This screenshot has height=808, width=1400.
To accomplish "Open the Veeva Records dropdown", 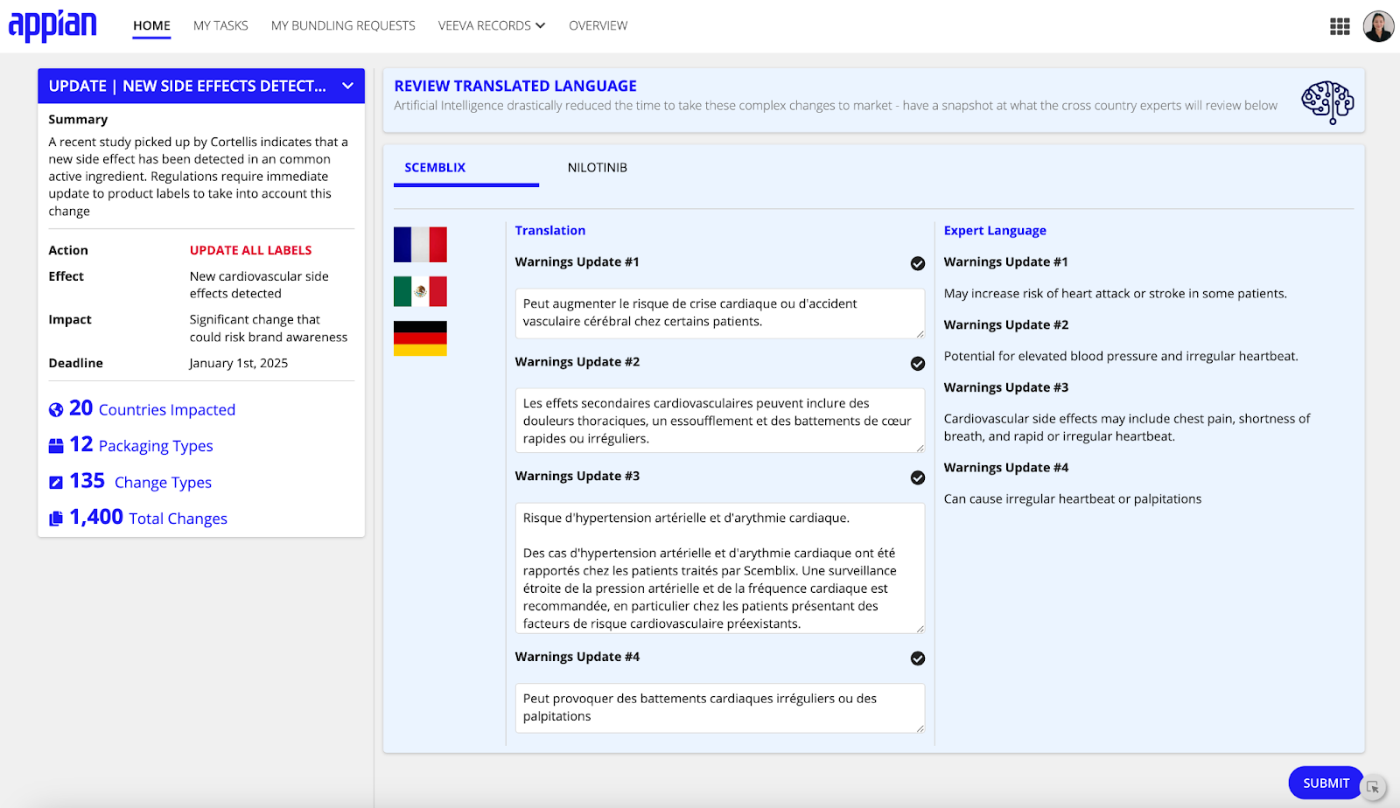I will 491,25.
